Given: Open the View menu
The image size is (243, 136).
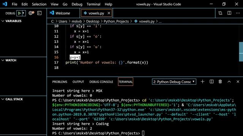Looking at the screenshot, I should 54,4.
